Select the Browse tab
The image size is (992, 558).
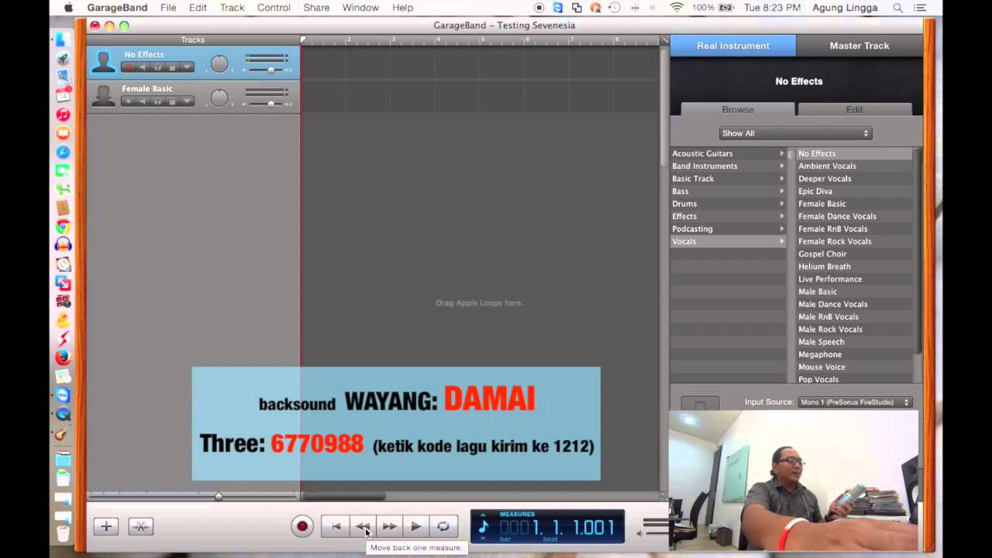738,109
